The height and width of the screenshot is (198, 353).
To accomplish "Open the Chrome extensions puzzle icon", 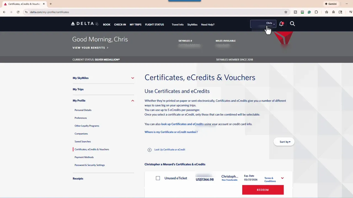I will (x=316, y=12).
